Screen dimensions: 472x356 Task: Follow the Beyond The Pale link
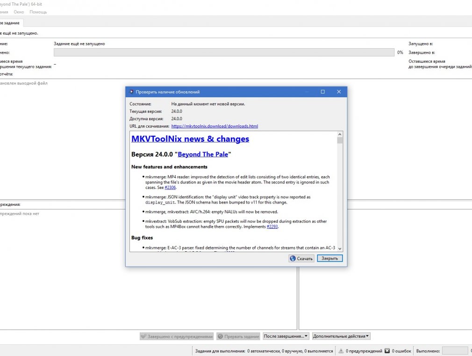tap(203, 154)
